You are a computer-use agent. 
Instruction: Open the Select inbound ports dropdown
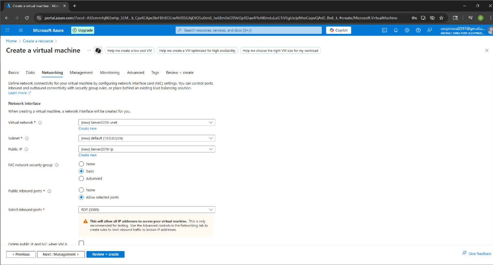(147, 210)
